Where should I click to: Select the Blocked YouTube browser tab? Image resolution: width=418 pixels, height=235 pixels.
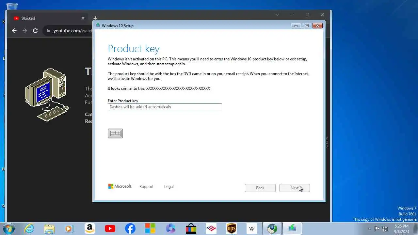49,18
